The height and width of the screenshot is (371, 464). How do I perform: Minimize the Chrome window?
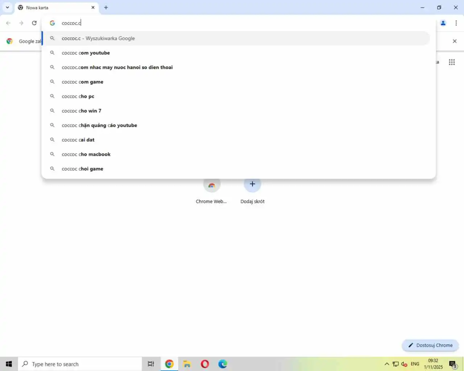click(422, 7)
